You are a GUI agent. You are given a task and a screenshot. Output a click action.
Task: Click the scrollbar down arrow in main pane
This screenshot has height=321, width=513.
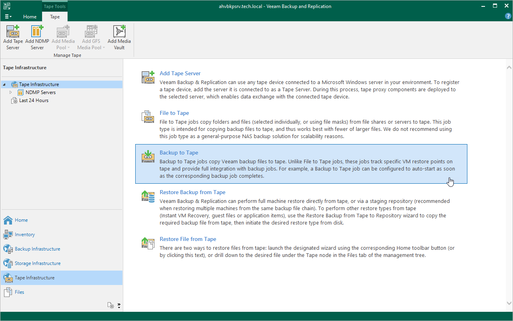pyautogui.click(x=509, y=303)
